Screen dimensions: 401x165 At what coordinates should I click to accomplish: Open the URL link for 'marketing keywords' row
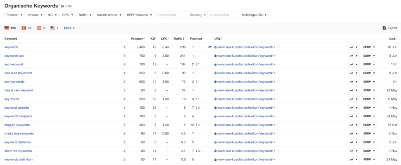click(245, 133)
